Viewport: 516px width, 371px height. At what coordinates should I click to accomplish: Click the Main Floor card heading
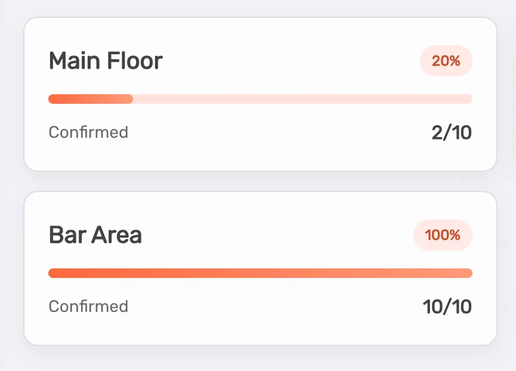(x=106, y=61)
